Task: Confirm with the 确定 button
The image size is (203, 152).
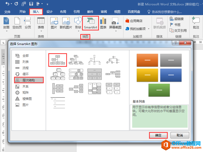Action: [x=158, y=135]
